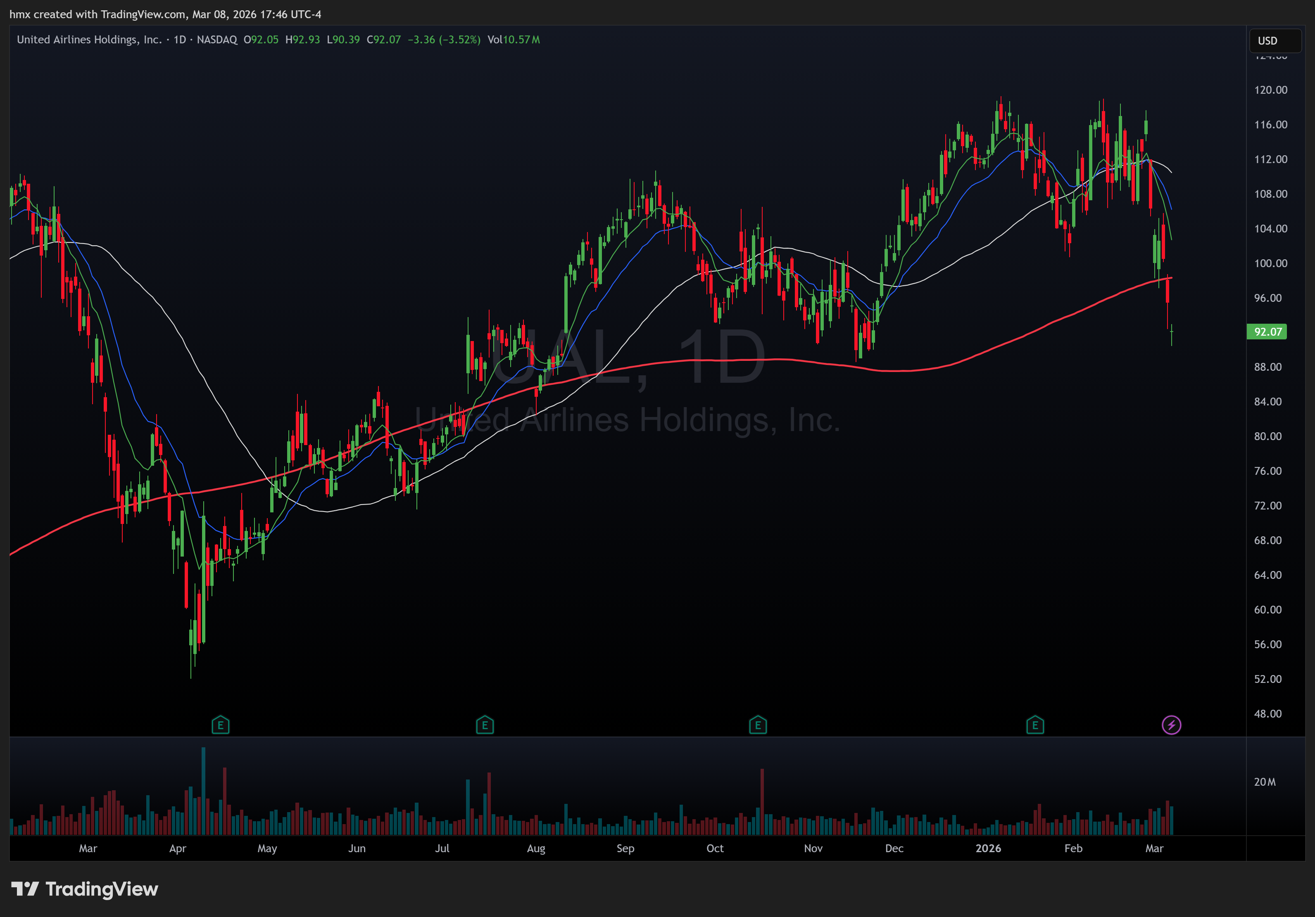Click the Sep label on the time axis
This screenshot has height=917, width=1315.
pos(625,848)
